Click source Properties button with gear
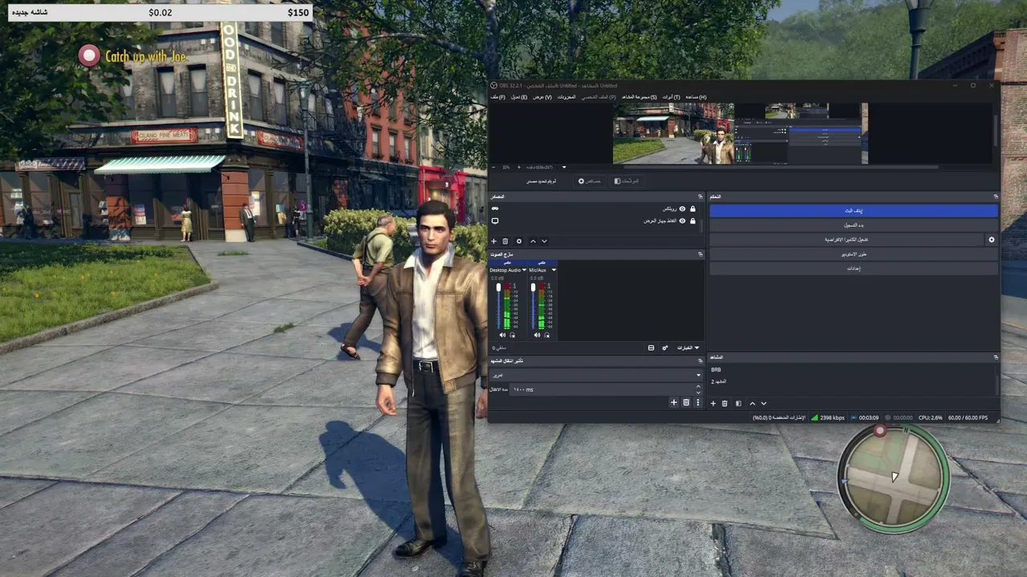 pyautogui.click(x=590, y=181)
